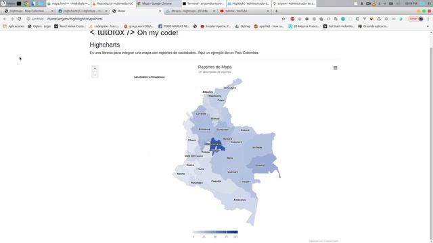Click the Meta department label
This screenshot has width=433, height=243.
[230, 158]
